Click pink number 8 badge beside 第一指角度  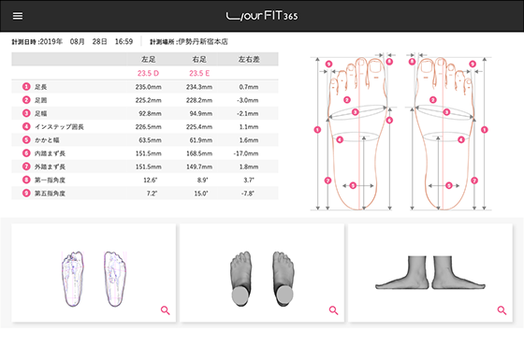[26, 180]
